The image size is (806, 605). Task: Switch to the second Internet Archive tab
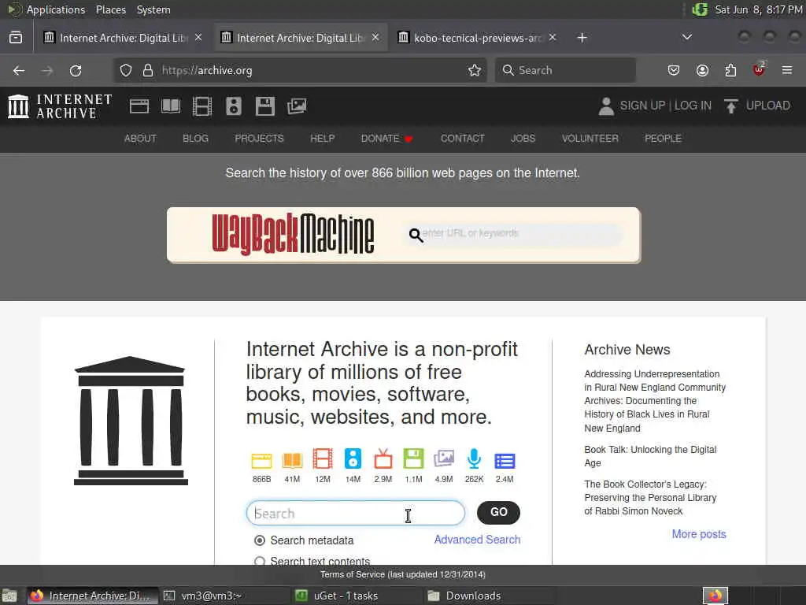pos(301,38)
